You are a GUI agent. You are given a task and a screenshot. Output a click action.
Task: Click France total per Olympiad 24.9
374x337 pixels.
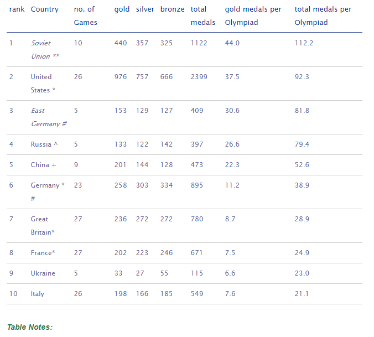coord(302,253)
